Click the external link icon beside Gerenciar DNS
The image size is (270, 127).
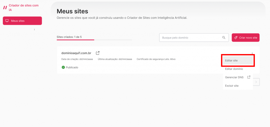(249, 77)
